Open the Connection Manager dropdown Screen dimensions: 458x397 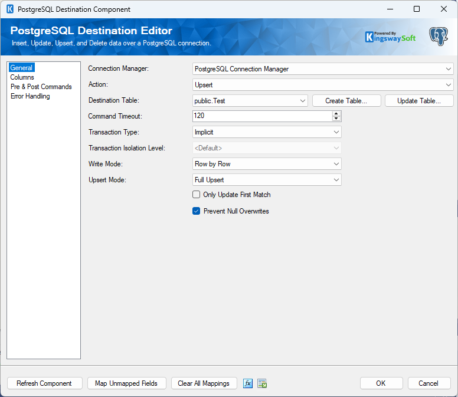323,69
